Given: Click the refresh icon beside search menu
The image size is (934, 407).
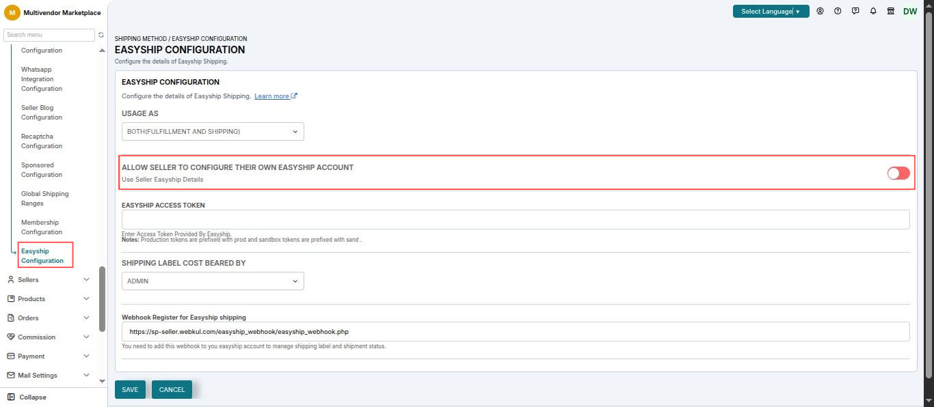Looking at the screenshot, I should 101,35.
